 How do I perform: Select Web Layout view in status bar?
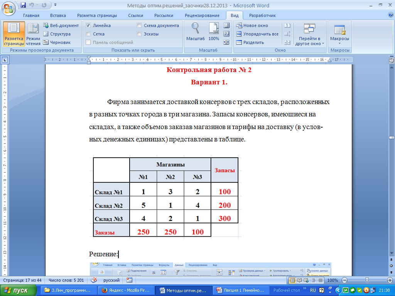coord(306,280)
